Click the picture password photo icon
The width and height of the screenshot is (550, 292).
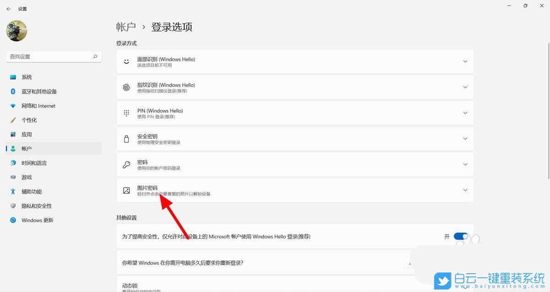tap(126, 190)
